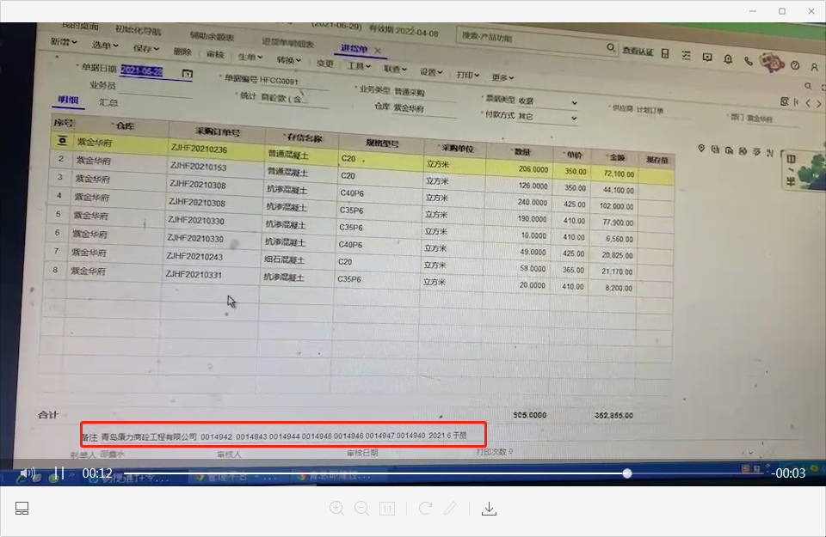Click the 删除 toolbar button
The image size is (826, 537).
(182, 51)
